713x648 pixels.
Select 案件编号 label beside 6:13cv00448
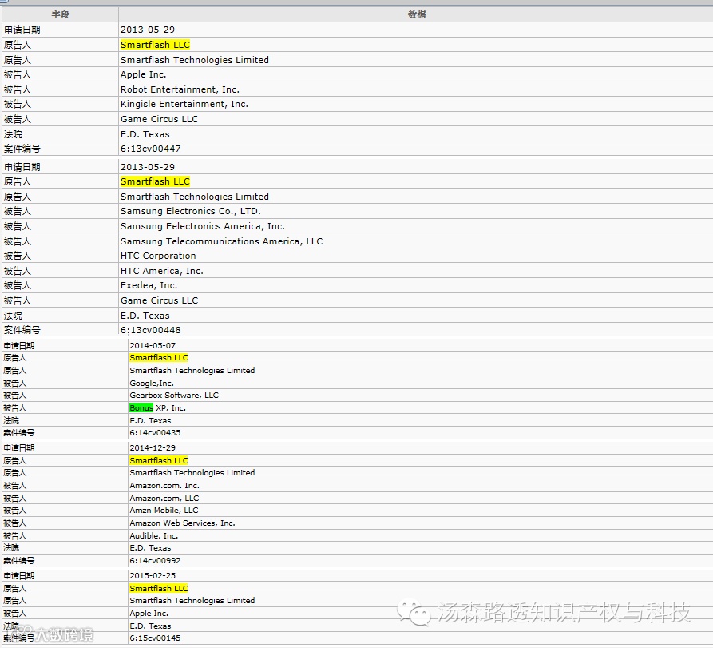click(x=22, y=330)
